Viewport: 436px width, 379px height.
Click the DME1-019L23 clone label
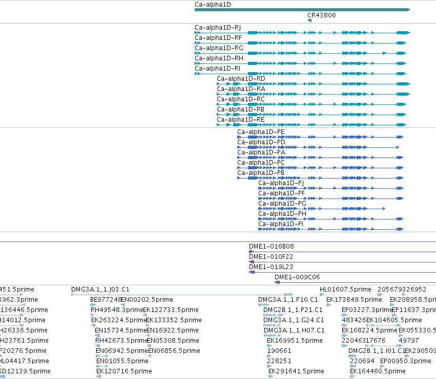click(271, 267)
